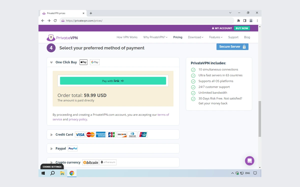Reload the page
This screenshot has width=300, height=187.
pyautogui.click(x=55, y=21)
